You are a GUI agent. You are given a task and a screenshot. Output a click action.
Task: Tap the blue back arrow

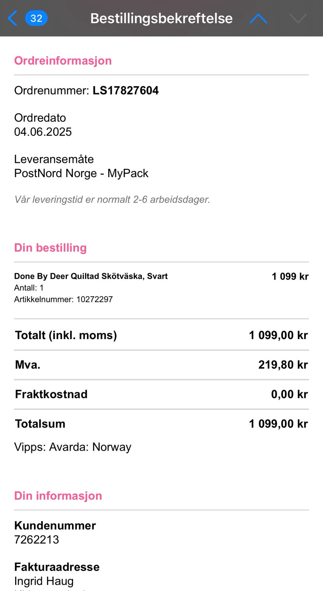tap(12, 18)
